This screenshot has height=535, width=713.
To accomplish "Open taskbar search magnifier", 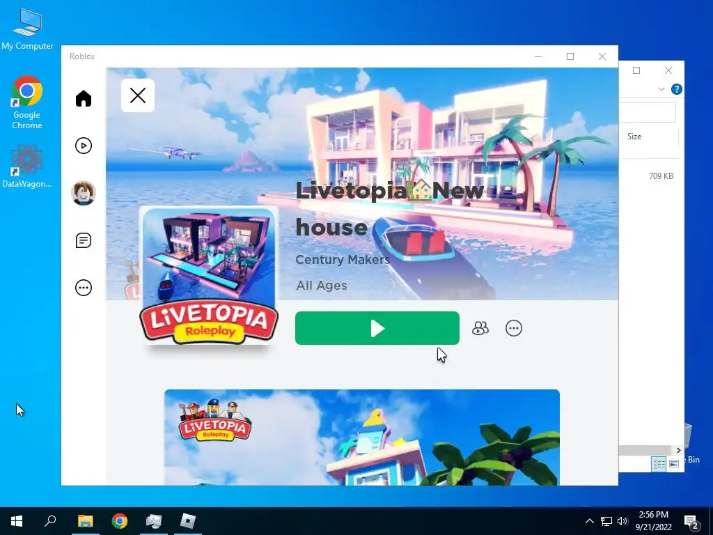I will [50, 521].
